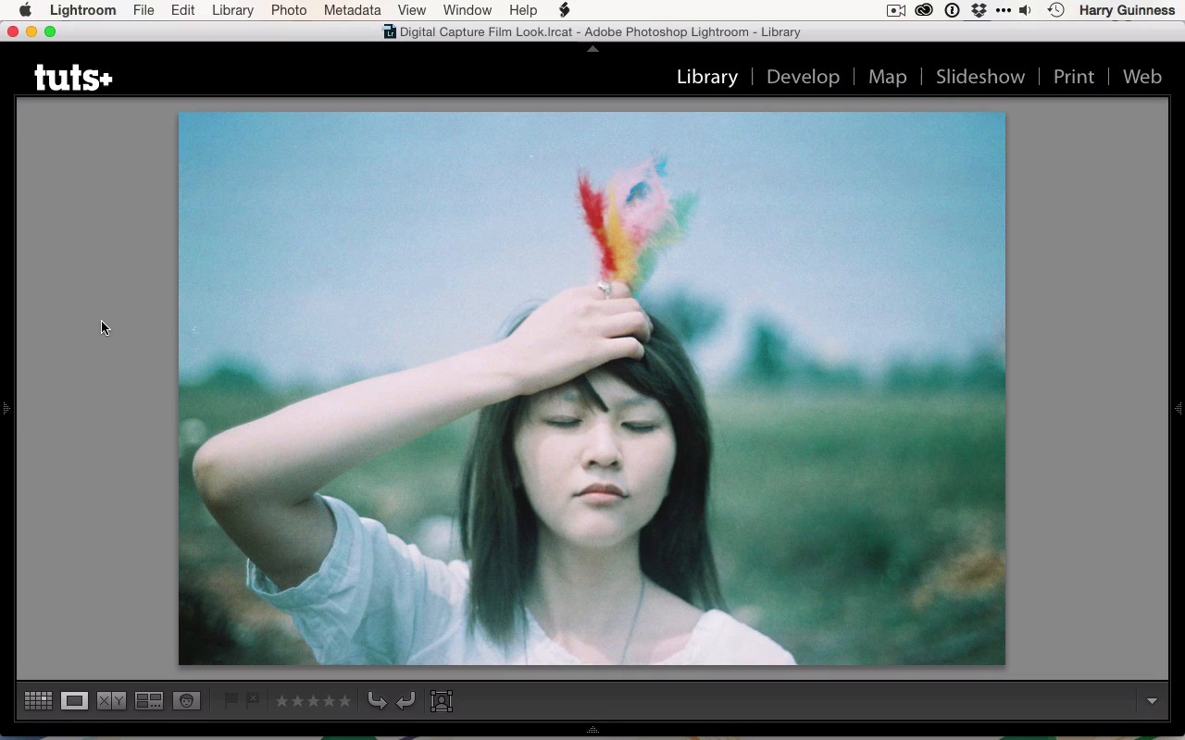Viewport: 1185px width, 740px height.
Task: Switch to the Develop module
Action: point(803,77)
